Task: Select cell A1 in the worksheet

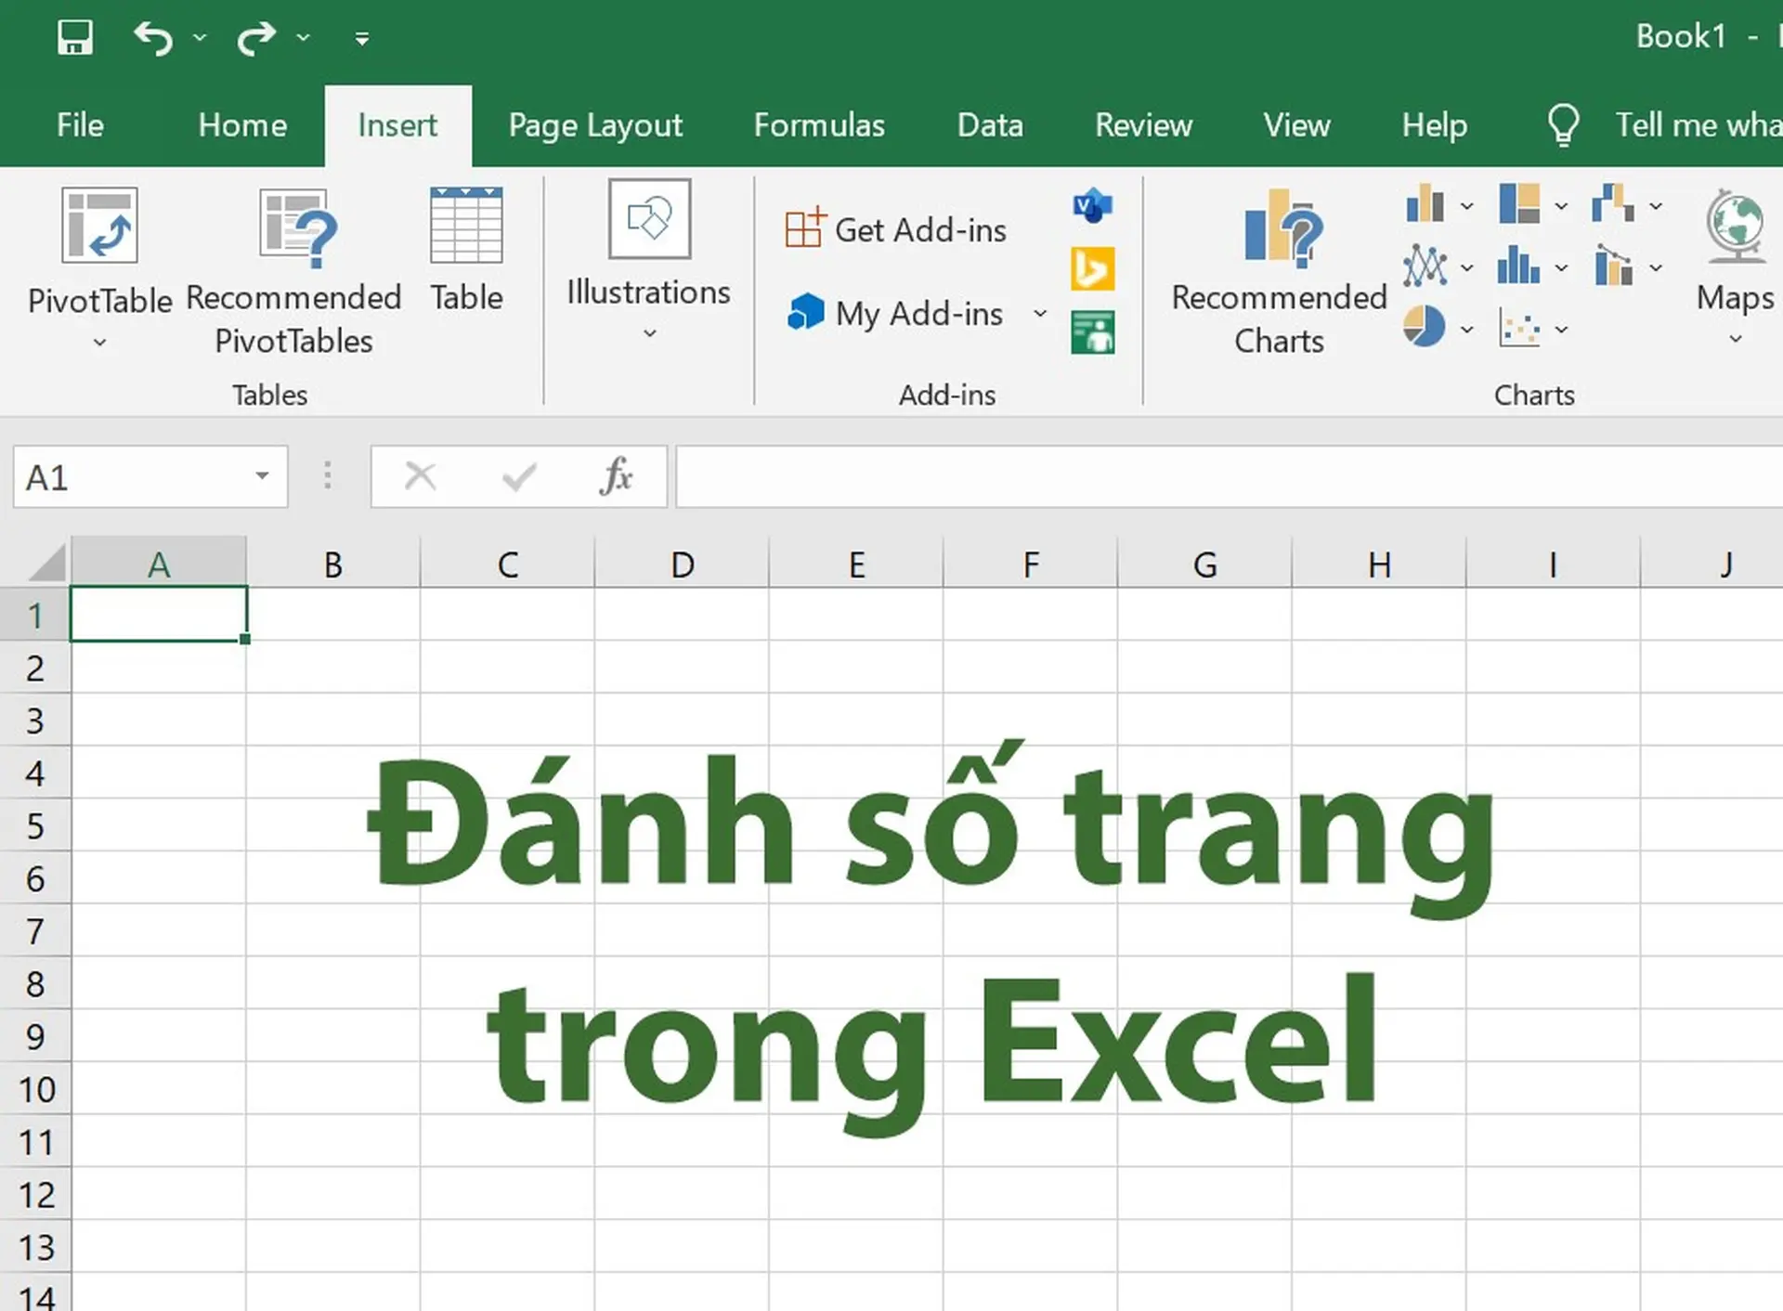Action: [158, 615]
